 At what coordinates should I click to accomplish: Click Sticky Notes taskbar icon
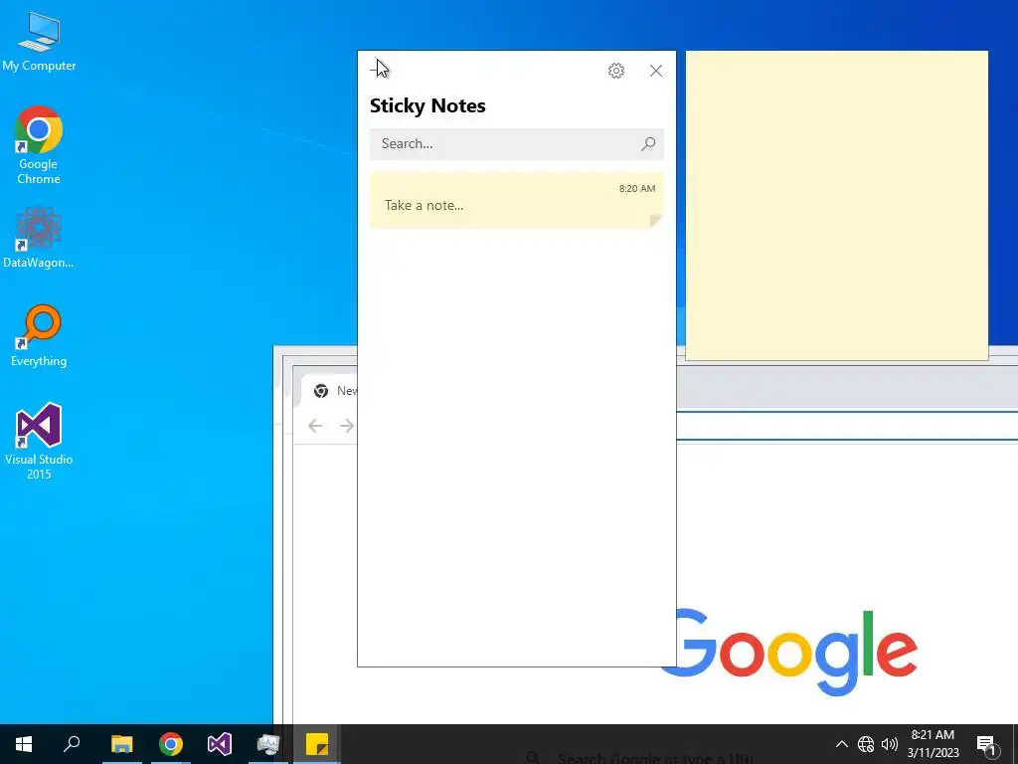[x=317, y=744]
